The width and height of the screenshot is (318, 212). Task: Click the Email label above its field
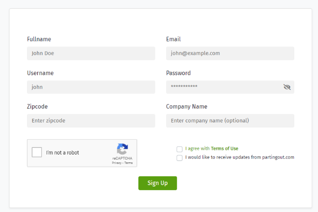[x=173, y=39]
